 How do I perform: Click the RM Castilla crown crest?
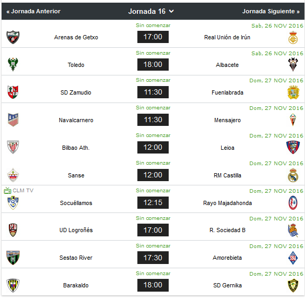click(293, 175)
